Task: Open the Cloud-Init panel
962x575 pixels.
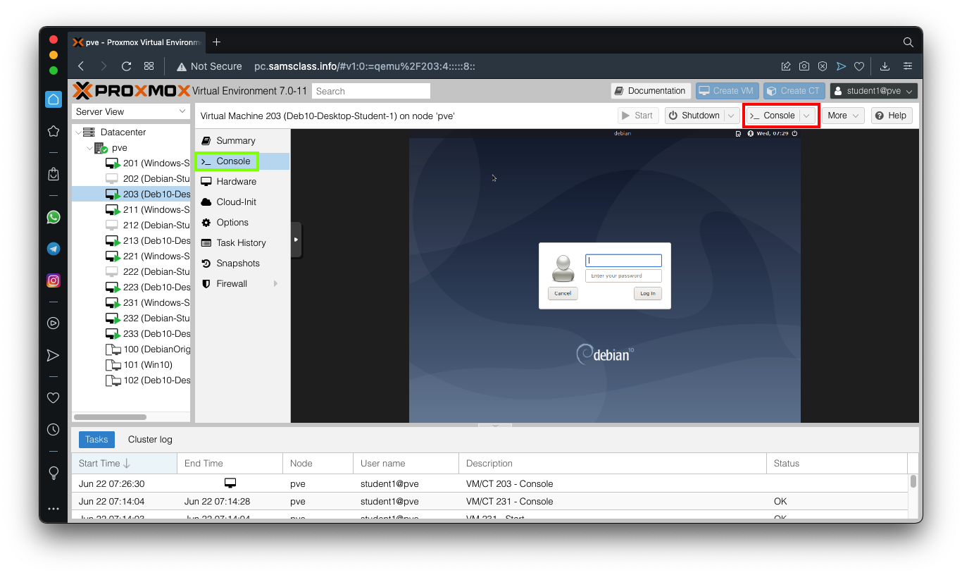Action: point(242,202)
